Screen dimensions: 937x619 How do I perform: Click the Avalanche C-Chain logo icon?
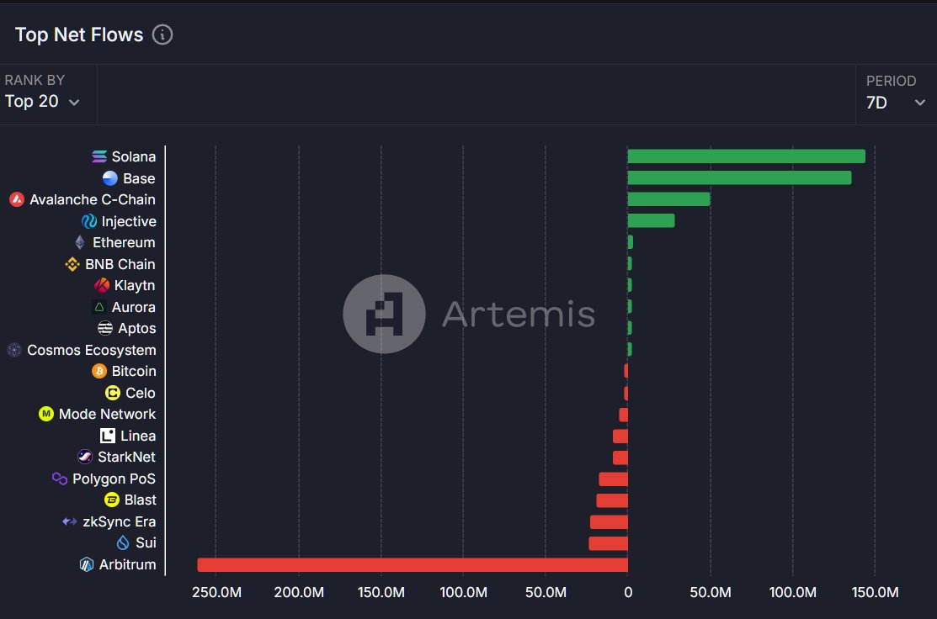coord(17,199)
